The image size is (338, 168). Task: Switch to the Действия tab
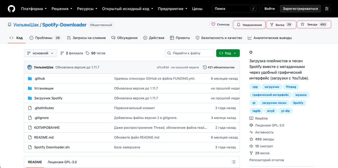point(154,38)
